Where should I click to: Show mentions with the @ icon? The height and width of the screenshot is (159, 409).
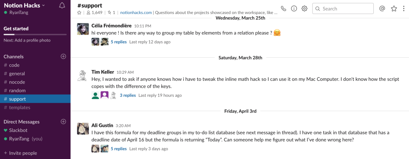382,9
